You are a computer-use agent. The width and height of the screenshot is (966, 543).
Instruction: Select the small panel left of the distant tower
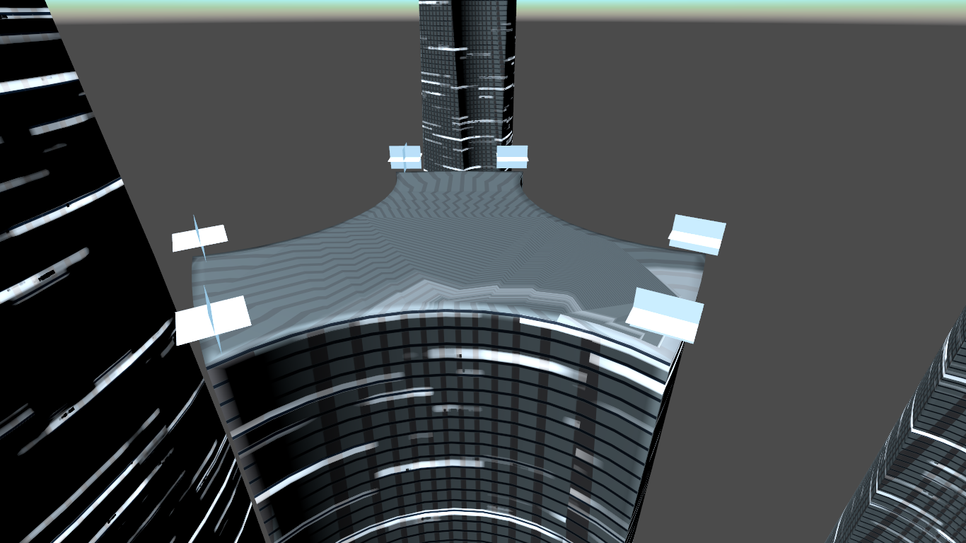tap(405, 158)
